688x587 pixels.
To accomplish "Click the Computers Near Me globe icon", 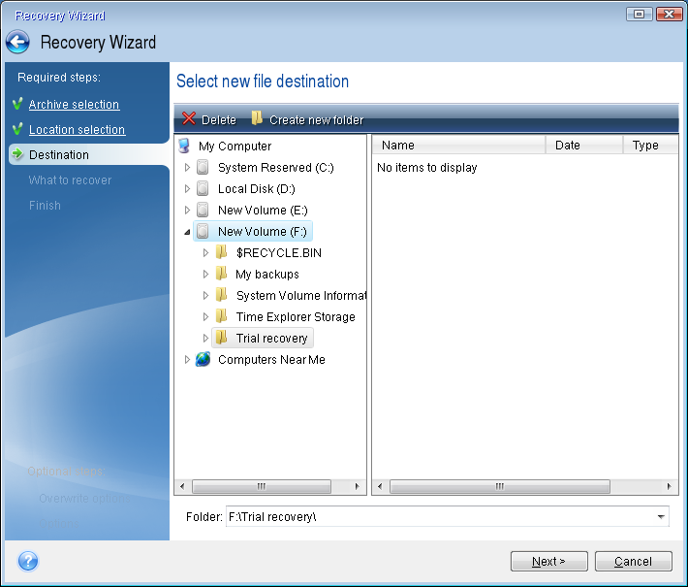I will 203,359.
